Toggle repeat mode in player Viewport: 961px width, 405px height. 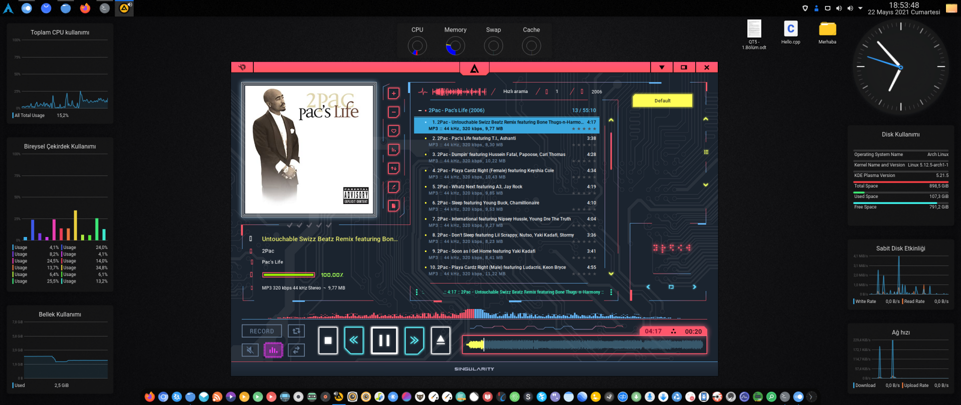pyautogui.click(x=296, y=331)
